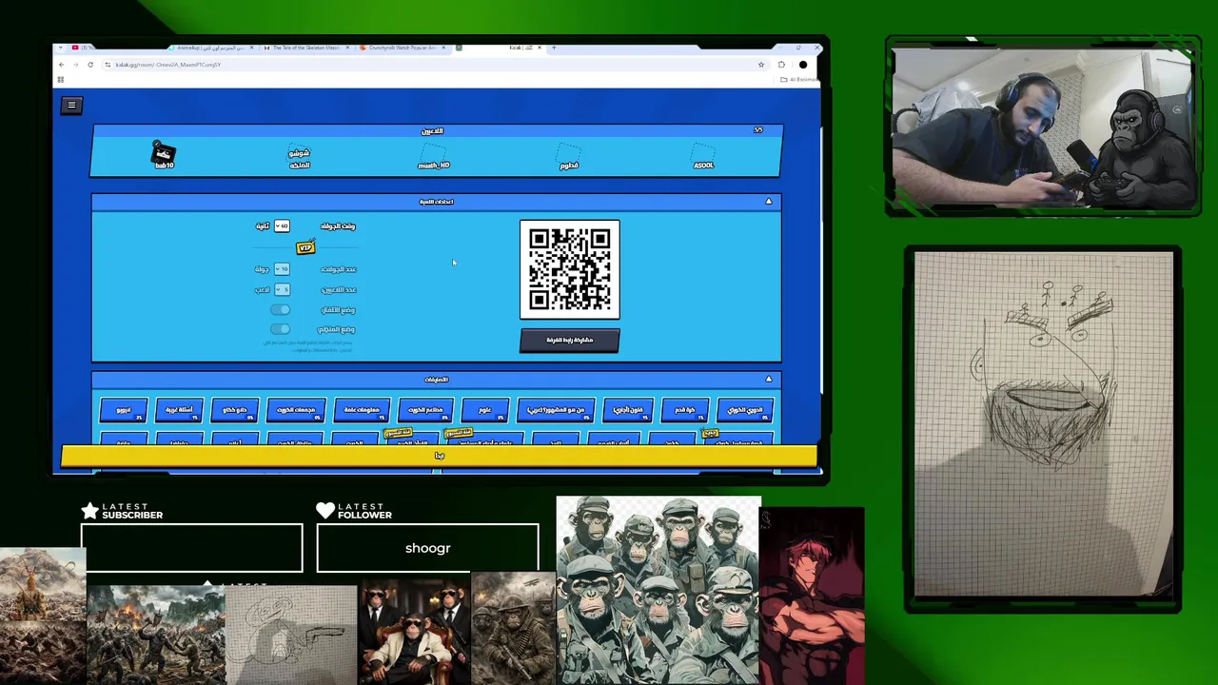Viewport: 1218px width, 685px height.
Task: Open the hamburger menu on the game page
Action: [71, 106]
